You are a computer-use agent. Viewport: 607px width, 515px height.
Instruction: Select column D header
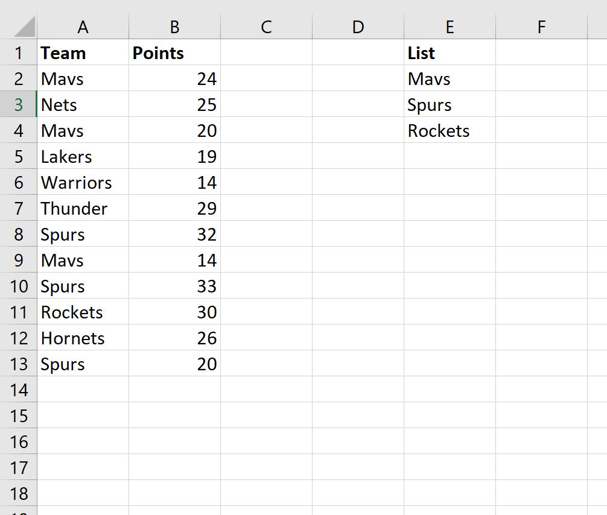click(358, 27)
